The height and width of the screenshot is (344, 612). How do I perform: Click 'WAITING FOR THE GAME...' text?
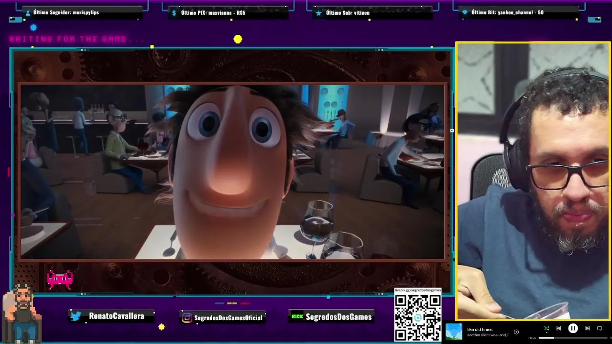[x=76, y=39]
